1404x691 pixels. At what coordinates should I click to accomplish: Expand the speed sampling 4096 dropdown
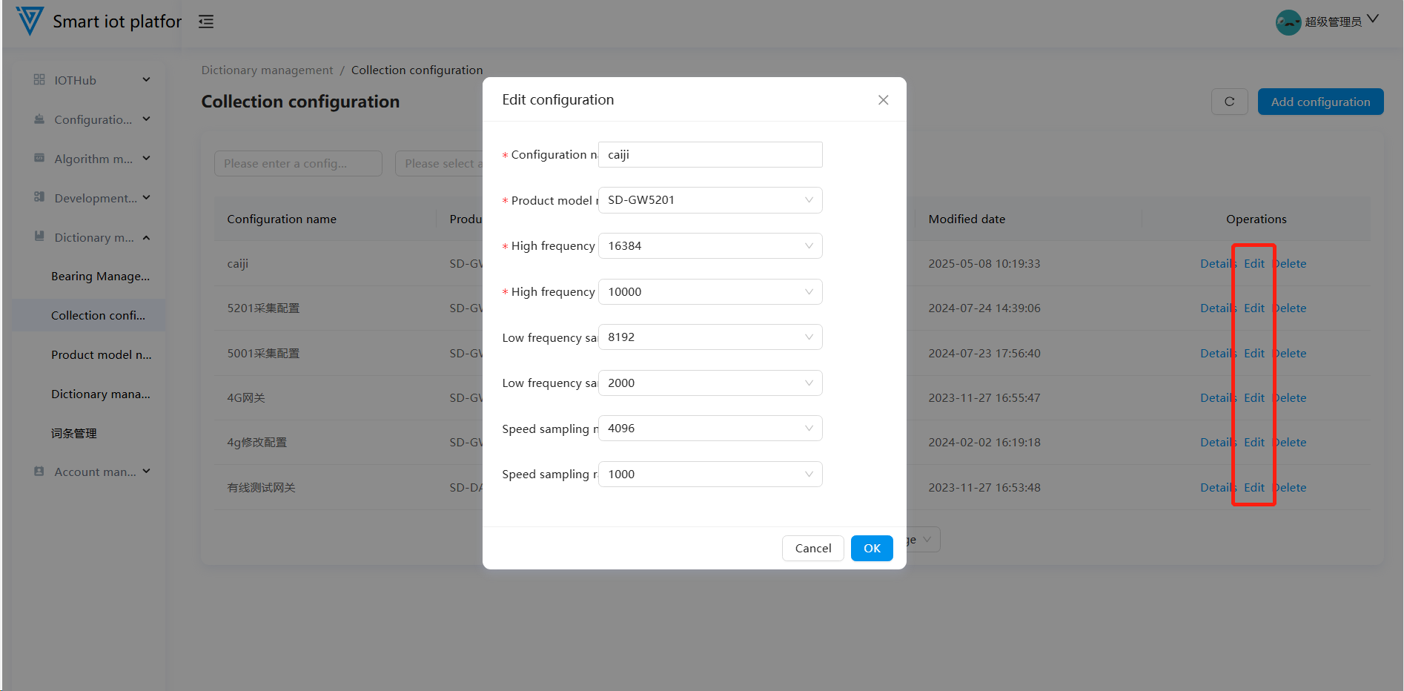click(709, 429)
